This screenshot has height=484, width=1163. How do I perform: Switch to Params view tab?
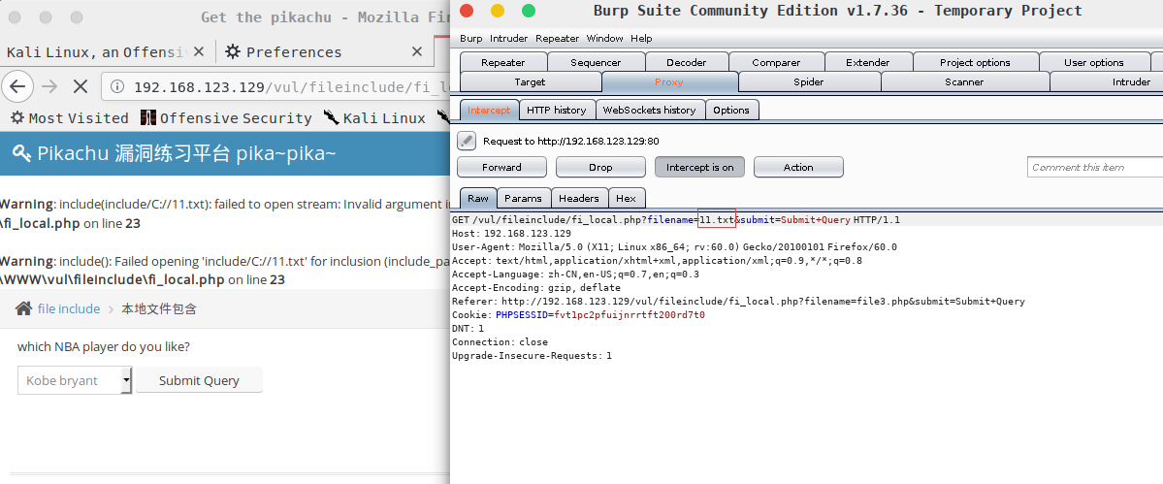524,198
